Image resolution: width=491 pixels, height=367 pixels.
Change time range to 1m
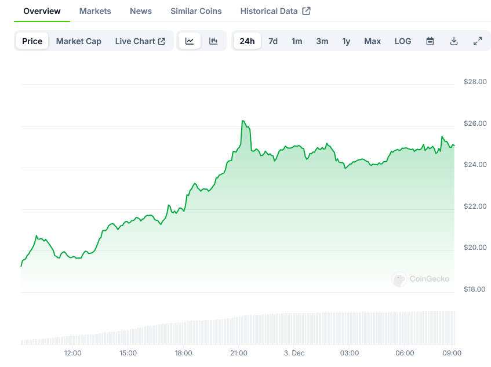pos(297,41)
